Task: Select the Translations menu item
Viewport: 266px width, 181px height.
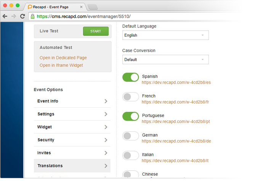Action: (x=72, y=166)
